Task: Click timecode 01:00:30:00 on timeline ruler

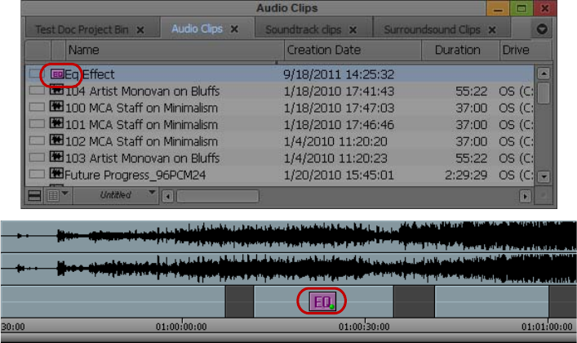Action: pos(364,327)
